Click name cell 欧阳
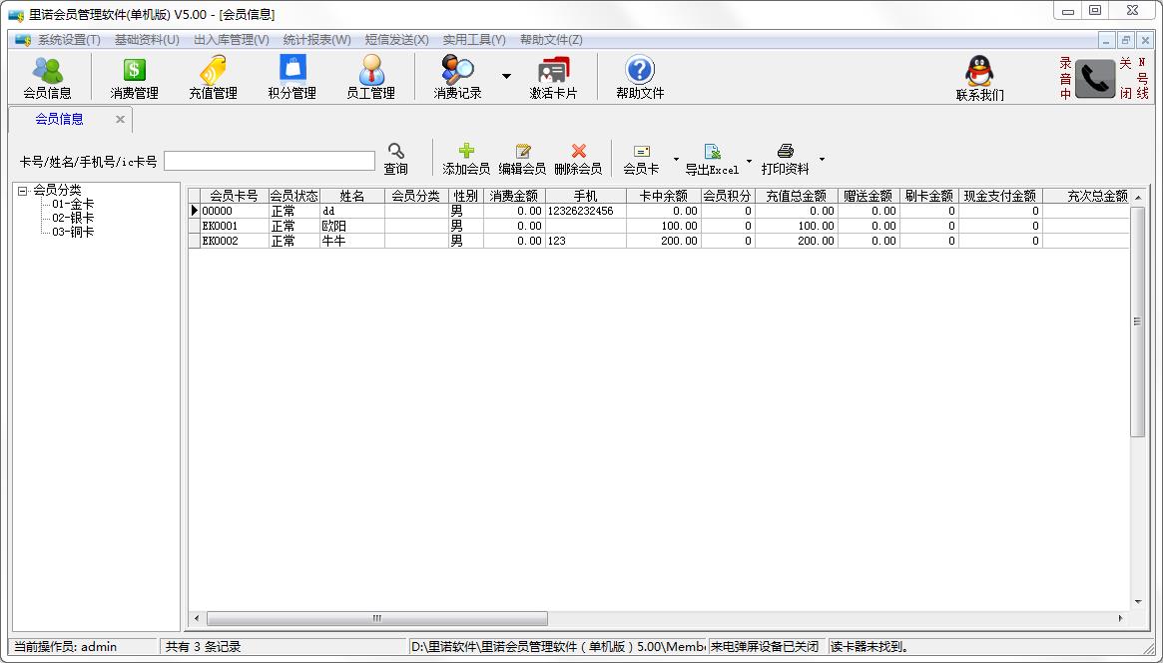 pos(352,227)
